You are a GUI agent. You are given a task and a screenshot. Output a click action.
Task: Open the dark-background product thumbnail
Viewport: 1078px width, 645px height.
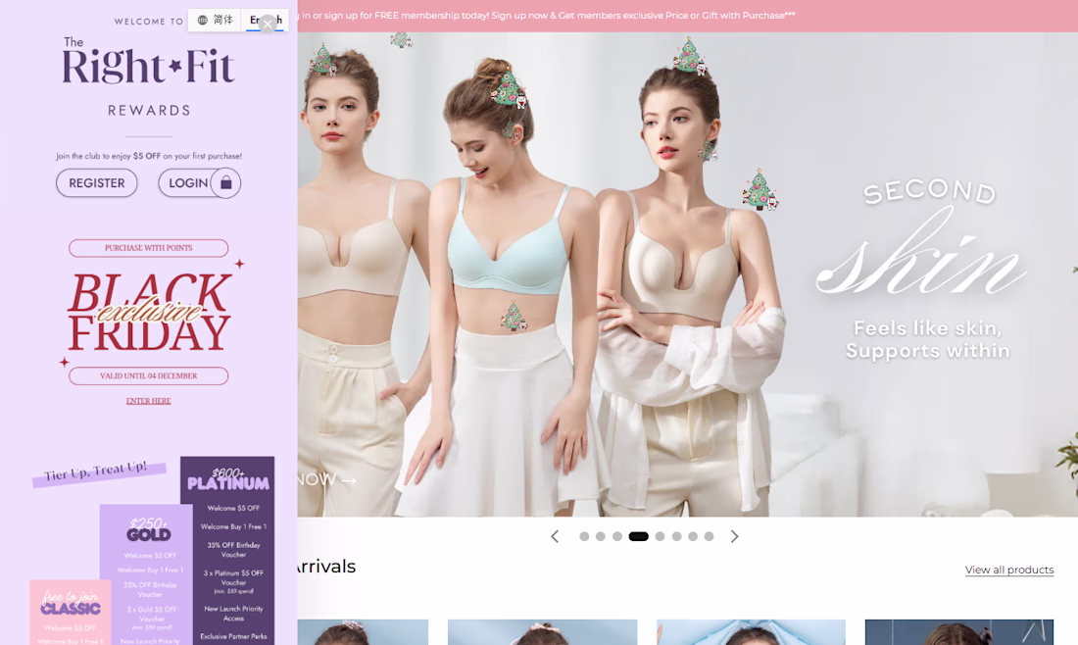point(959,632)
